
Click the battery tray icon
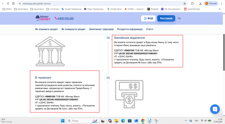(x=209, y=120)
